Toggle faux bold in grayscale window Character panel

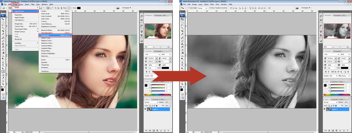pos(326,72)
